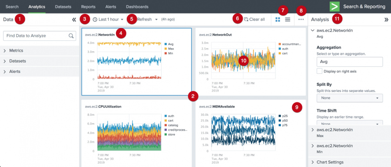The image size is (391, 167).
Task: Open the Search tab
Action: [x=12, y=7]
